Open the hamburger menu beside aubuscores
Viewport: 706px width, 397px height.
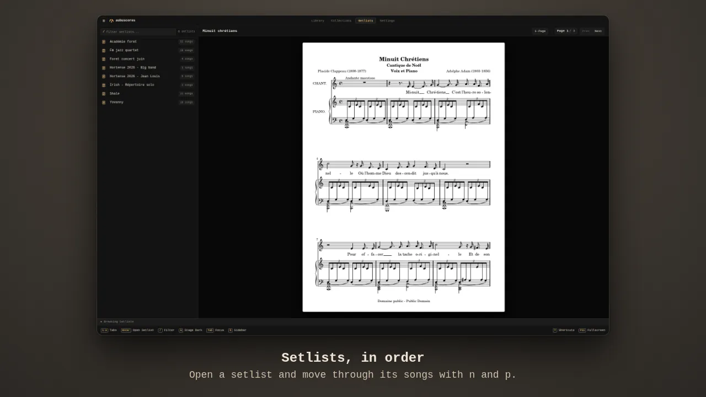click(104, 21)
